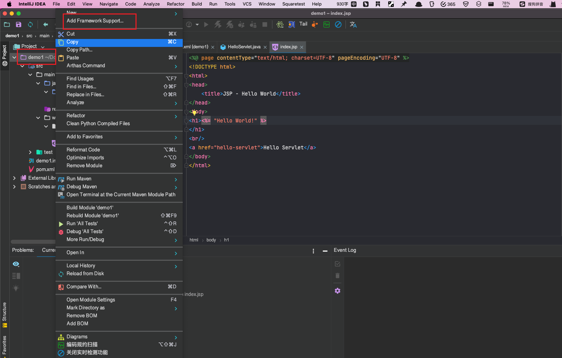Open the VCS menu in menu bar
This screenshot has height=358, width=562.
pyautogui.click(x=247, y=4)
